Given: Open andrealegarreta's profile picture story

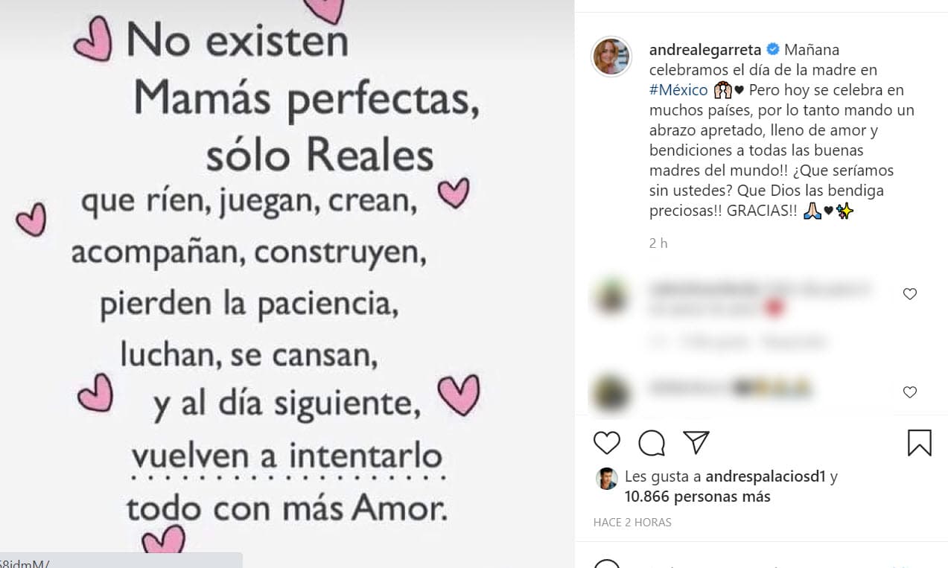Looking at the screenshot, I should click(611, 57).
